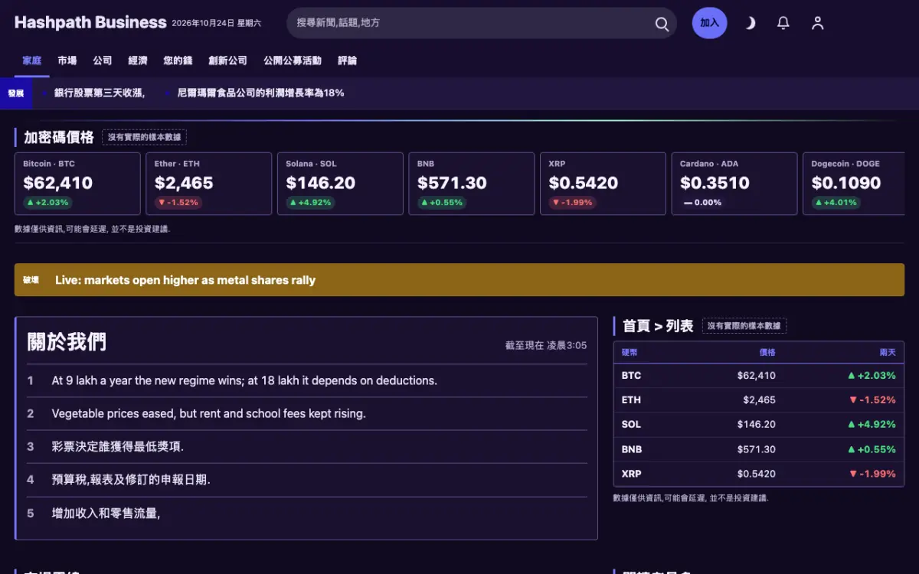Toggle dark mode moon icon
This screenshot has width=919, height=574.
point(751,23)
